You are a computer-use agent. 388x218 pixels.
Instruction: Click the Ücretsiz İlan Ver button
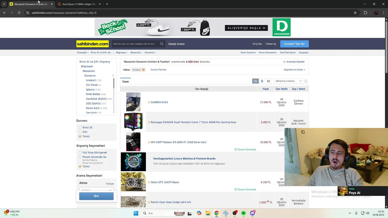point(294,44)
